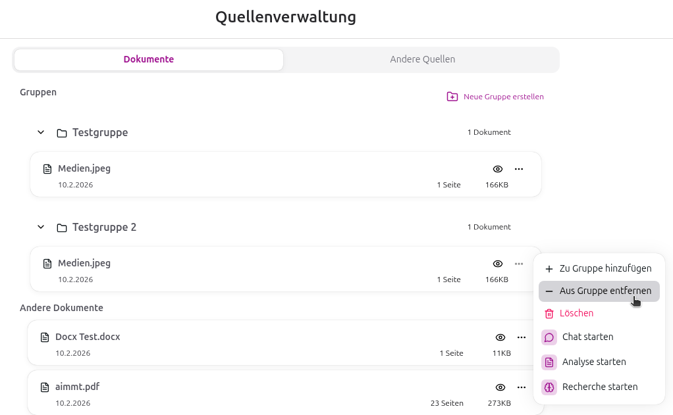This screenshot has width=673, height=415.
Task: Collapse the Testgruppe group chevron
Action: click(x=41, y=133)
